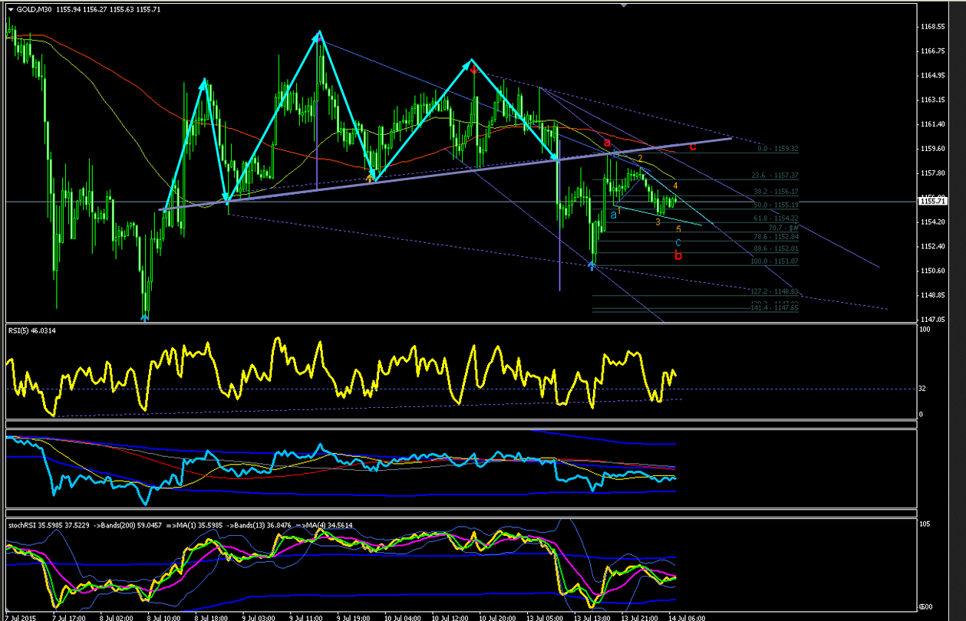This screenshot has height=621, width=966.
Task: Click the 1163.15 price axis label
Action: (x=934, y=100)
